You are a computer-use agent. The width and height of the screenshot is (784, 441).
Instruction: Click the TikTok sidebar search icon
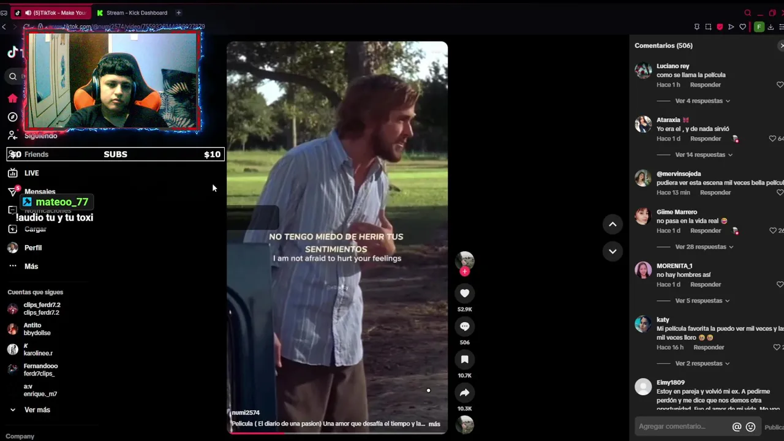(13, 77)
